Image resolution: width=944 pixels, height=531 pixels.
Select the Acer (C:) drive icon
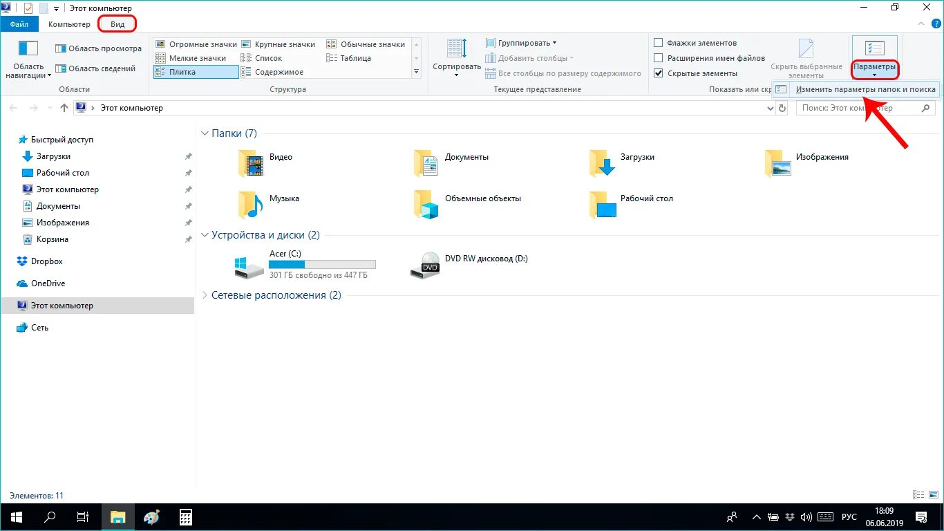click(x=249, y=267)
